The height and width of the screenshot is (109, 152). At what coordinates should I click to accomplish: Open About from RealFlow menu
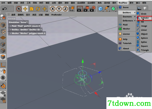127,48
